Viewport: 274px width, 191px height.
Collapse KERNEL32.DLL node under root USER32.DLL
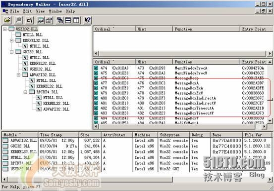11,40
